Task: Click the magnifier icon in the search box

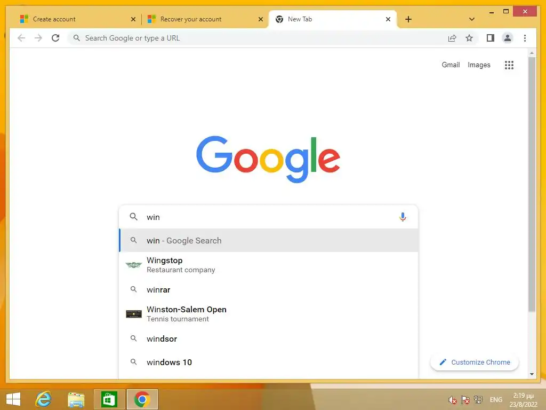Action: click(133, 217)
